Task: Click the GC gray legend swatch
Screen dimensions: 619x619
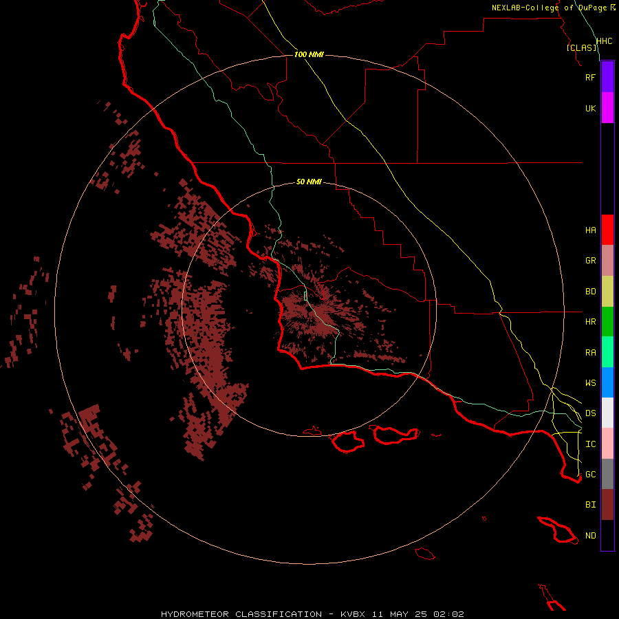Action: point(607,474)
